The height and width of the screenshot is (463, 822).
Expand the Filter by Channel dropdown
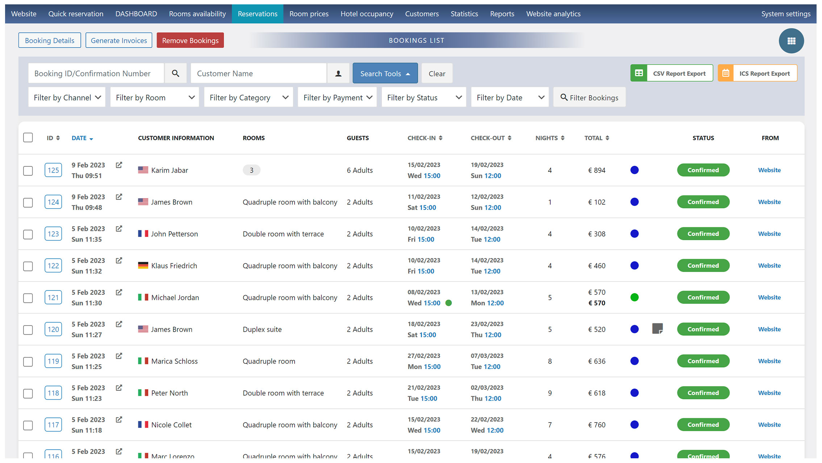pos(67,97)
